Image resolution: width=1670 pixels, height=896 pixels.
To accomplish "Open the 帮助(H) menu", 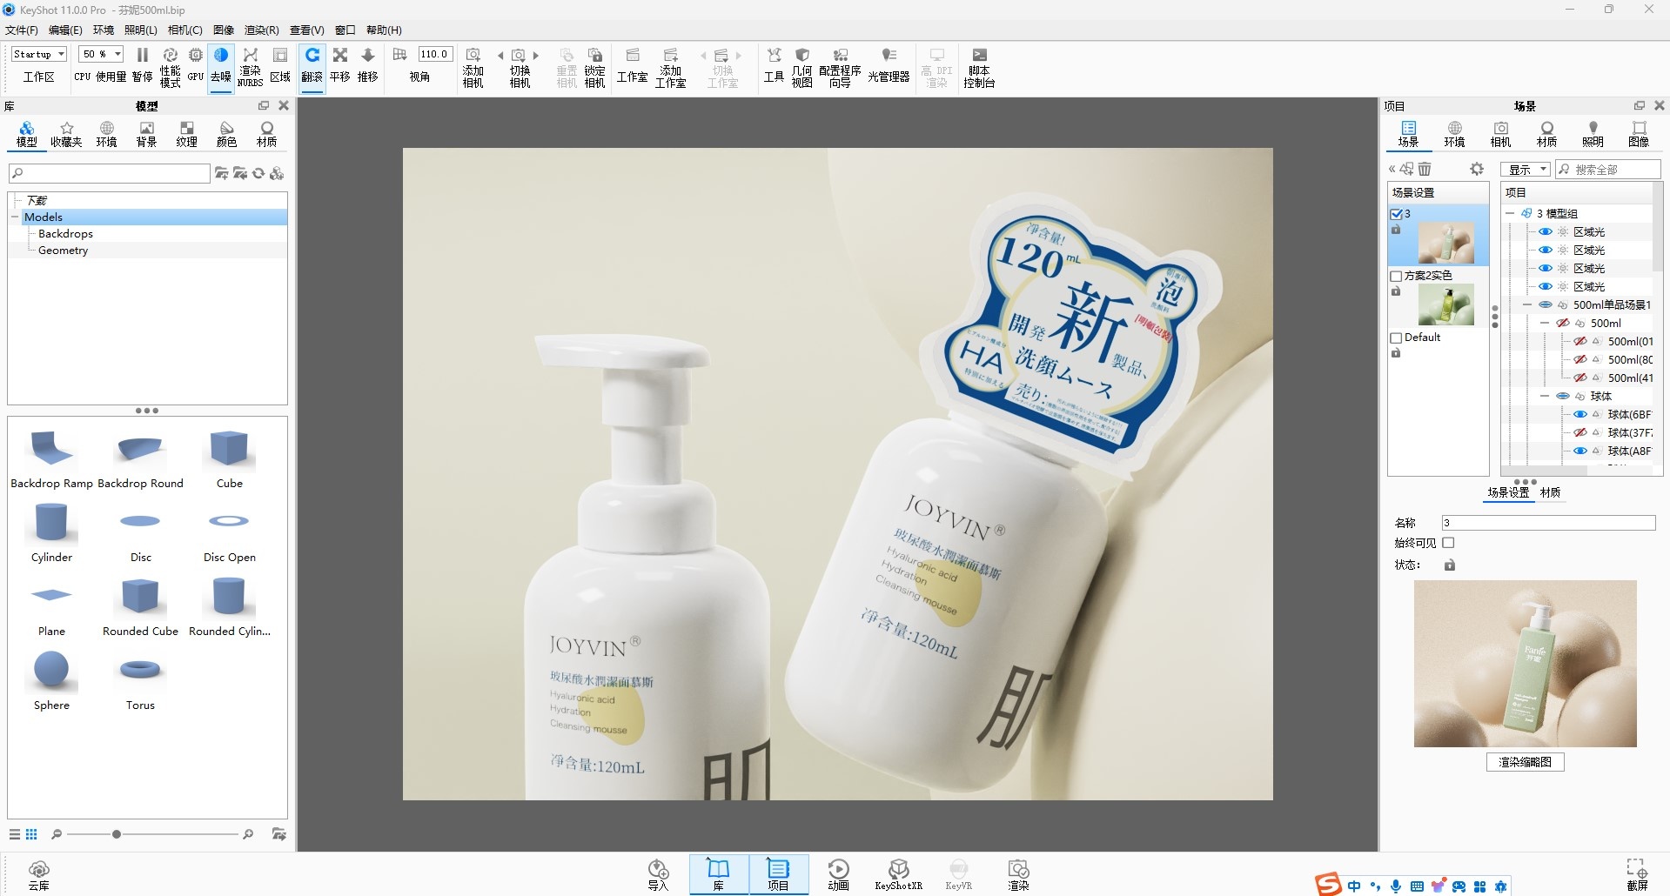I will (x=384, y=30).
